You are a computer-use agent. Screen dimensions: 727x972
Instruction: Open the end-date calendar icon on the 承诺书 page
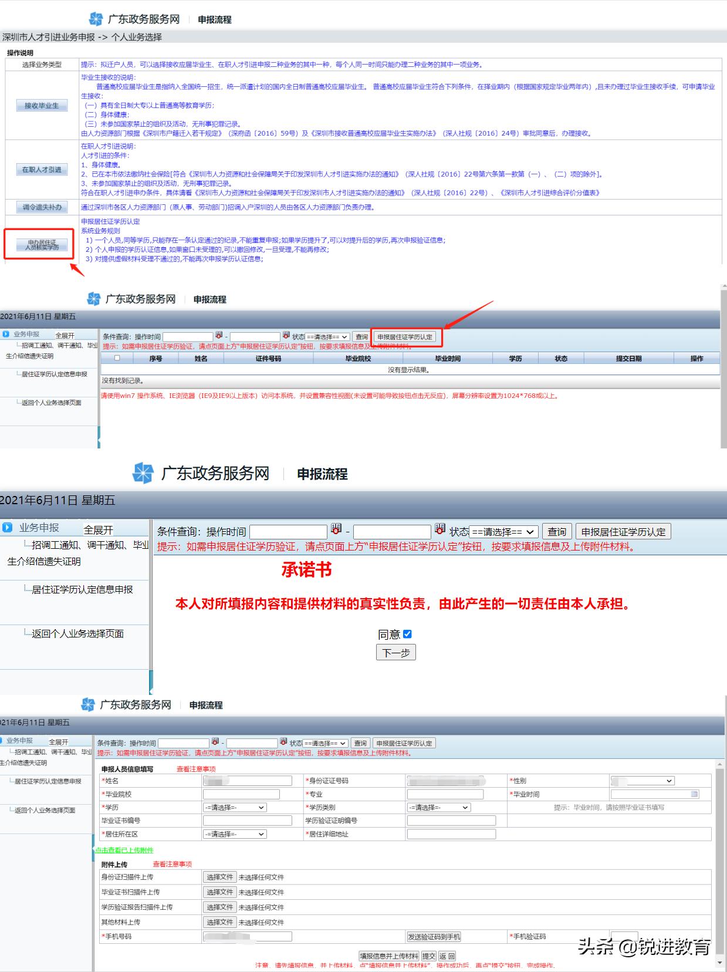[440, 529]
